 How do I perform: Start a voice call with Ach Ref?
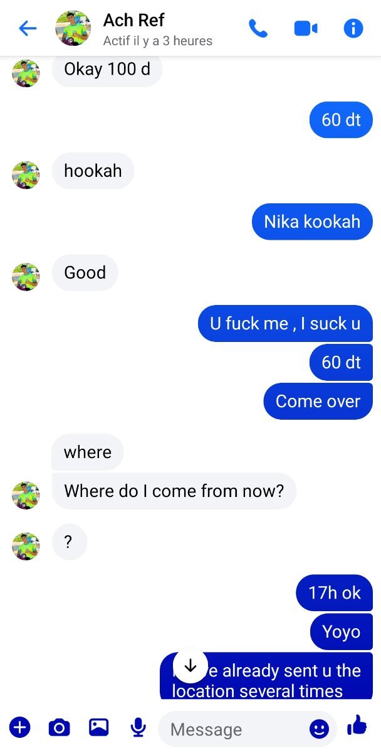click(x=258, y=28)
